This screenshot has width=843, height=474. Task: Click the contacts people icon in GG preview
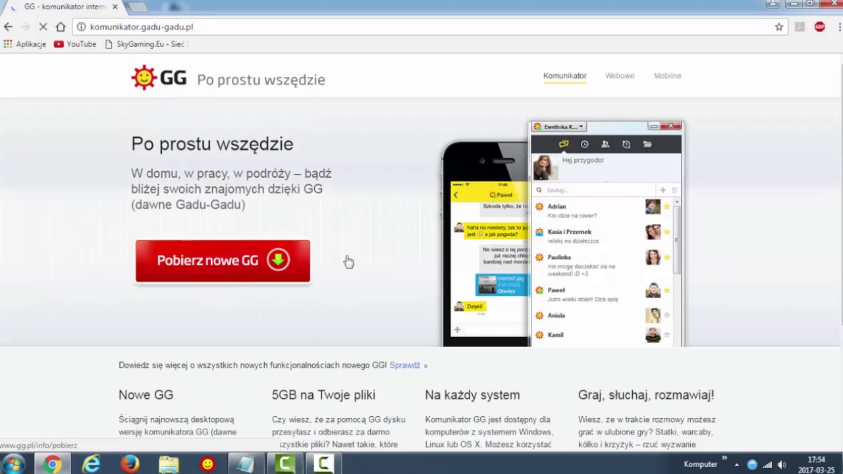coord(605,144)
